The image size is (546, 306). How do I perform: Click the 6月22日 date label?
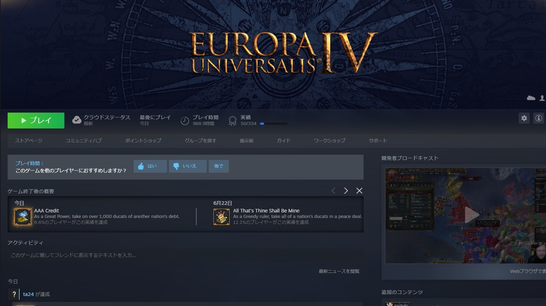[x=223, y=203]
